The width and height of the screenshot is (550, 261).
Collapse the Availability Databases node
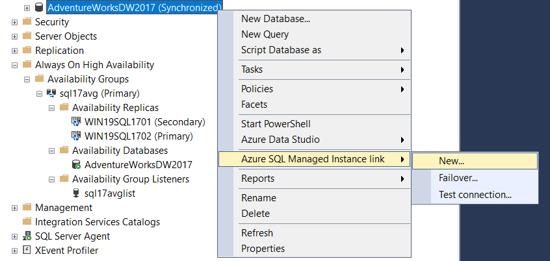click(51, 151)
